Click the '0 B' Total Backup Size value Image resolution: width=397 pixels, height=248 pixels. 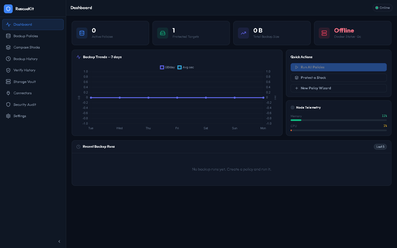(x=258, y=30)
